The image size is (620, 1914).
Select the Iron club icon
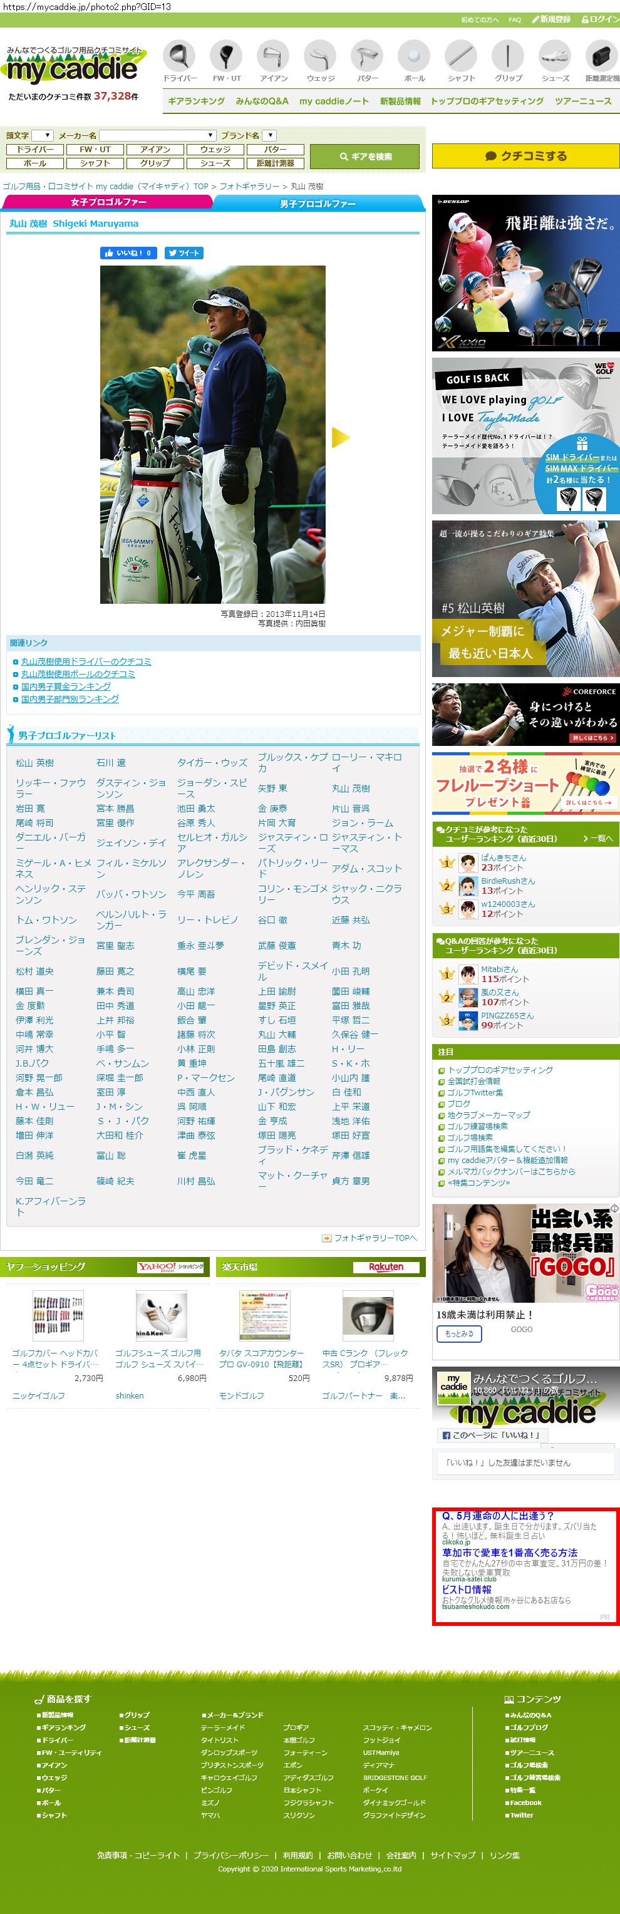273,57
